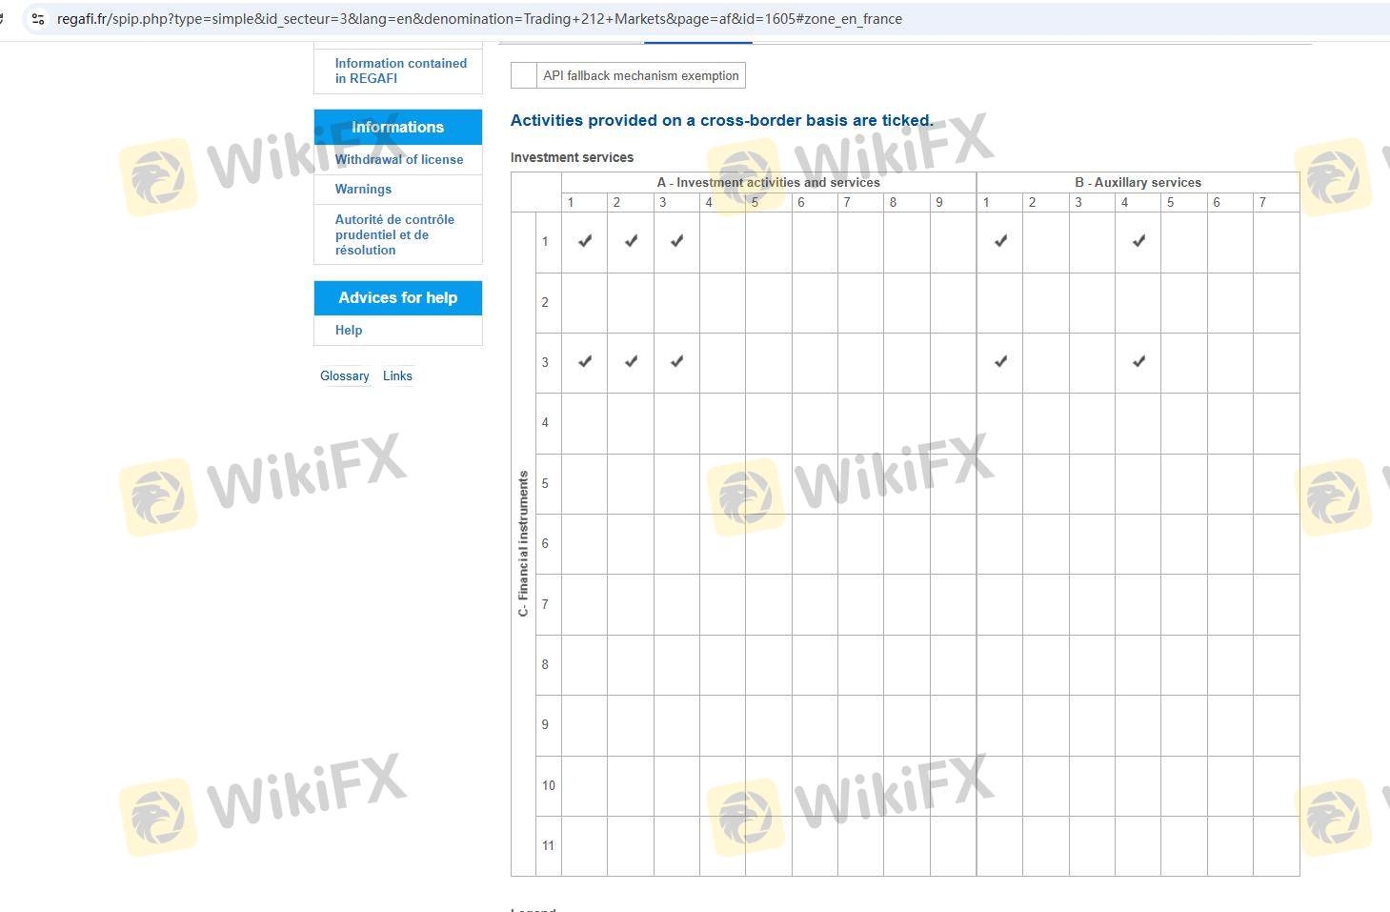Viewport: 1390px width, 912px height.
Task: Open Autorité de contrôle prudentiel link
Action: click(394, 234)
